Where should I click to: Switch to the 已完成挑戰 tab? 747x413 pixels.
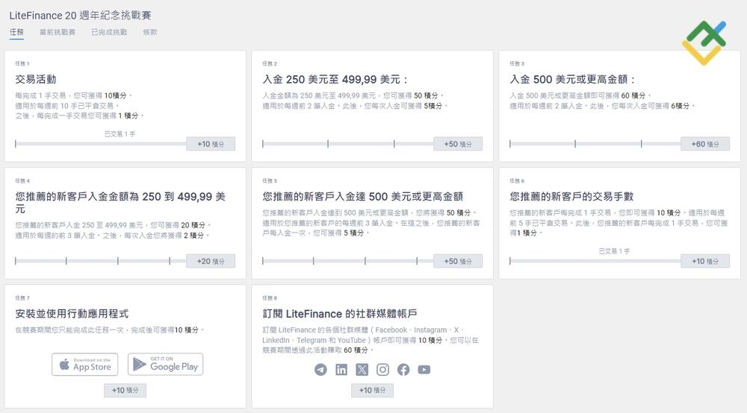point(109,32)
